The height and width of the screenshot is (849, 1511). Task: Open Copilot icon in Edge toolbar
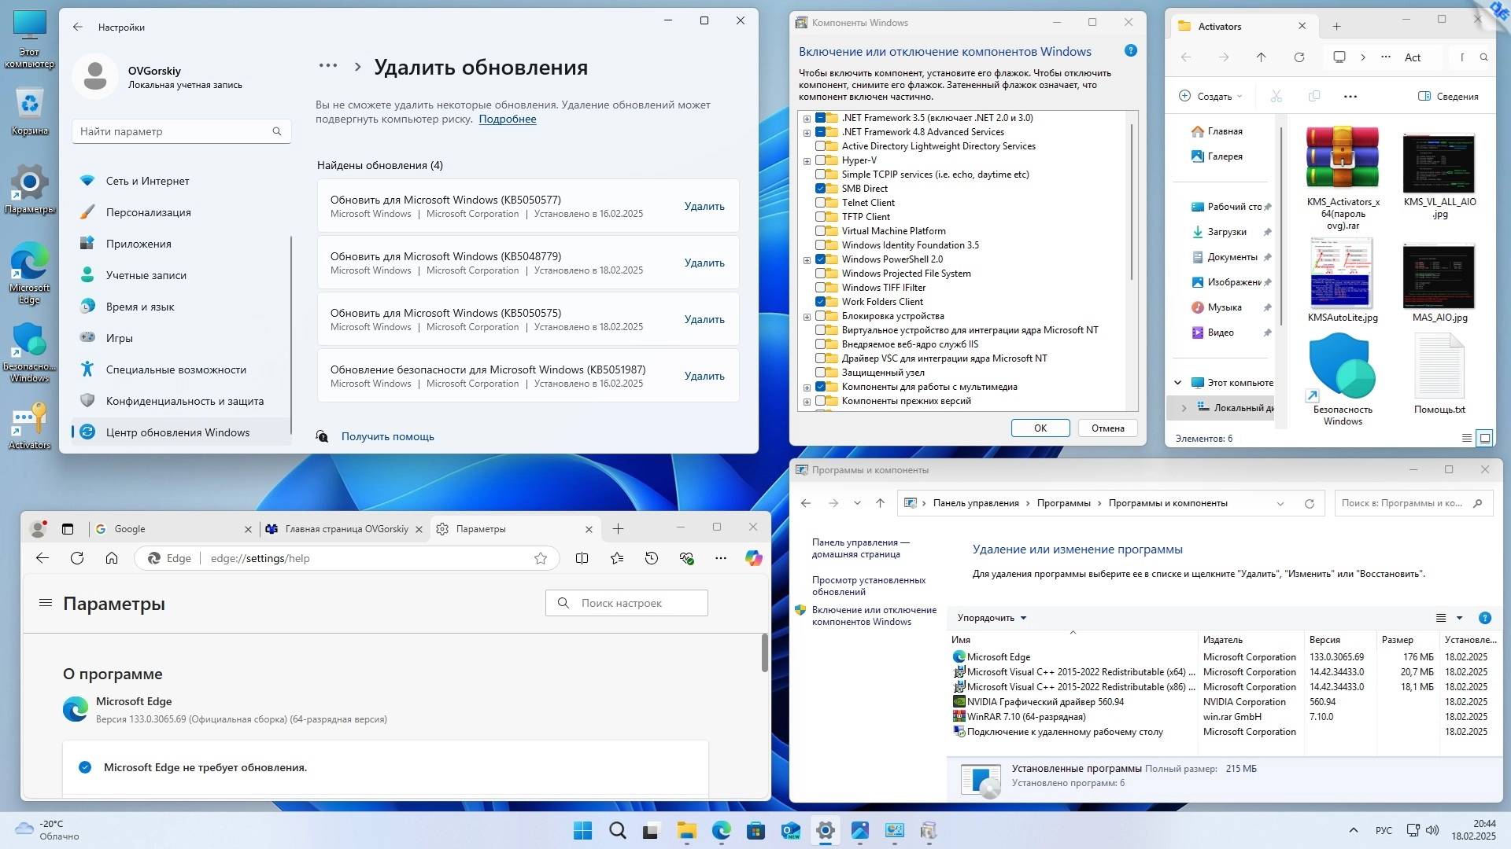click(753, 558)
